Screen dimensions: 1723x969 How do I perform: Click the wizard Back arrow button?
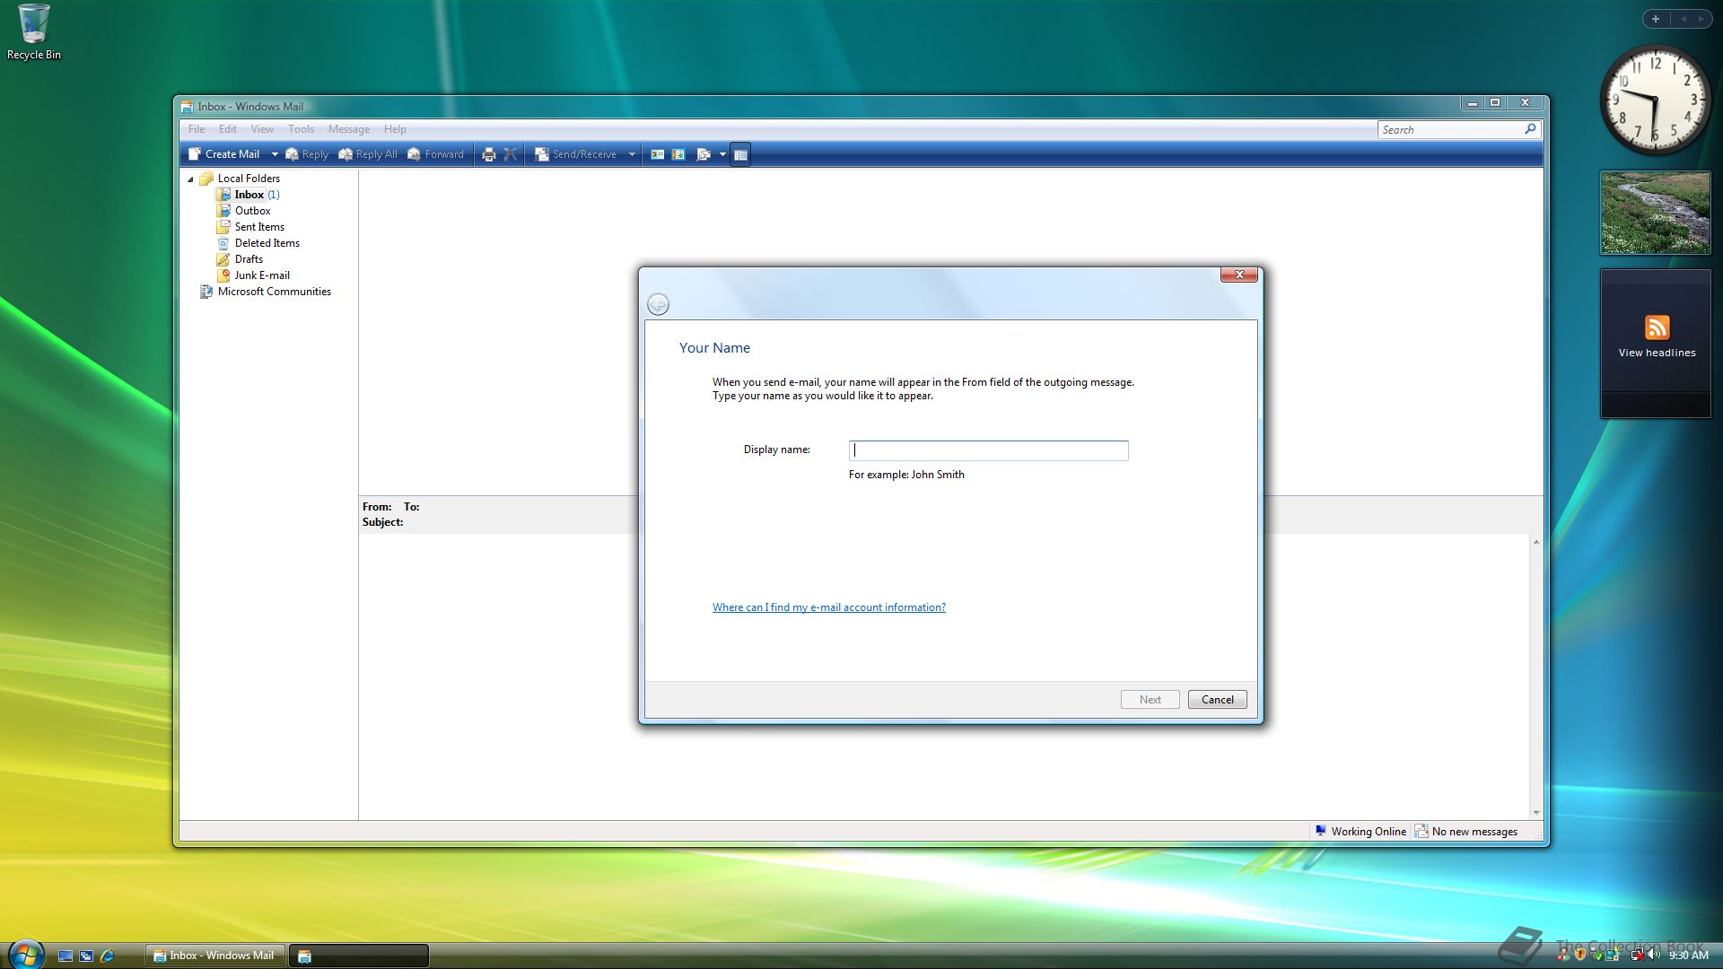point(658,305)
